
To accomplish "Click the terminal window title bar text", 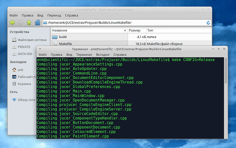I will (127, 49).
